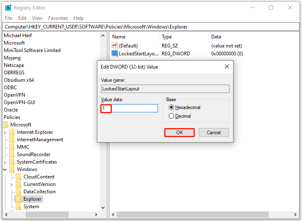Click the tree pane scroll up arrow
Screen dimensions: 302x221
point(103,36)
